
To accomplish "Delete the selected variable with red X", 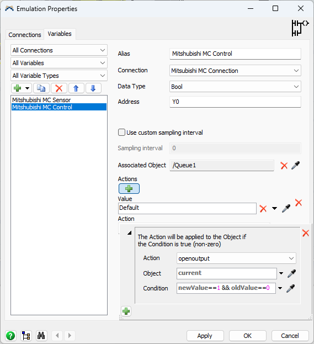I will tap(58, 88).
